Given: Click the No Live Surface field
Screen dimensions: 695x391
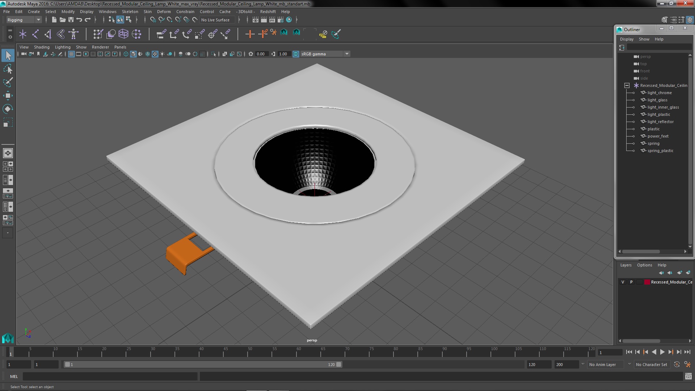Looking at the screenshot, I should tap(217, 20).
